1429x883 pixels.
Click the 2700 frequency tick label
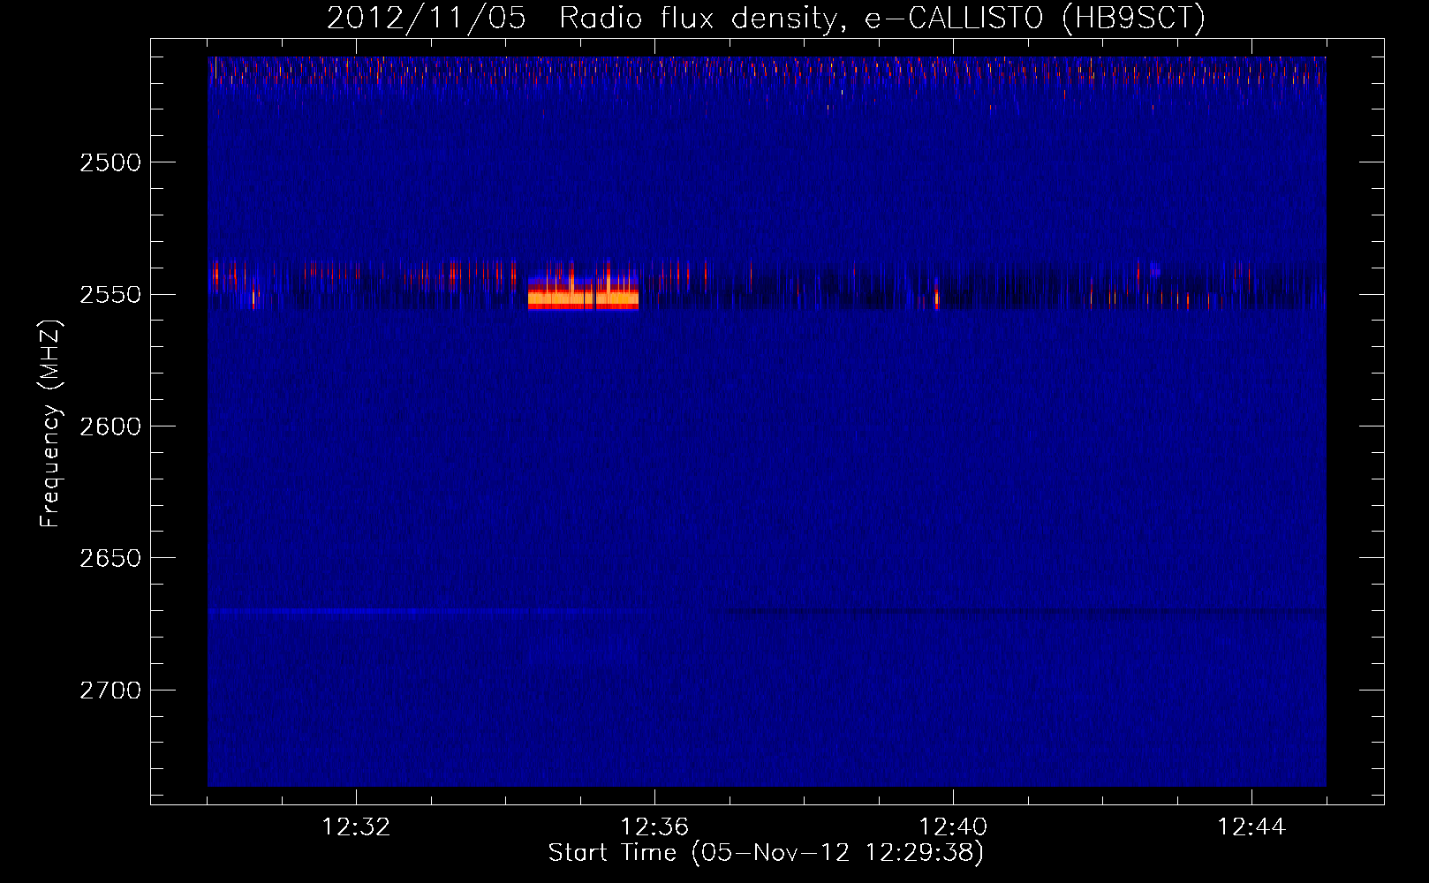pos(110,691)
